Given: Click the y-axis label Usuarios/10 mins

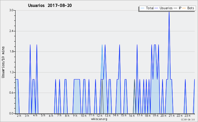Looking at the screenshot, I should [3, 62].
